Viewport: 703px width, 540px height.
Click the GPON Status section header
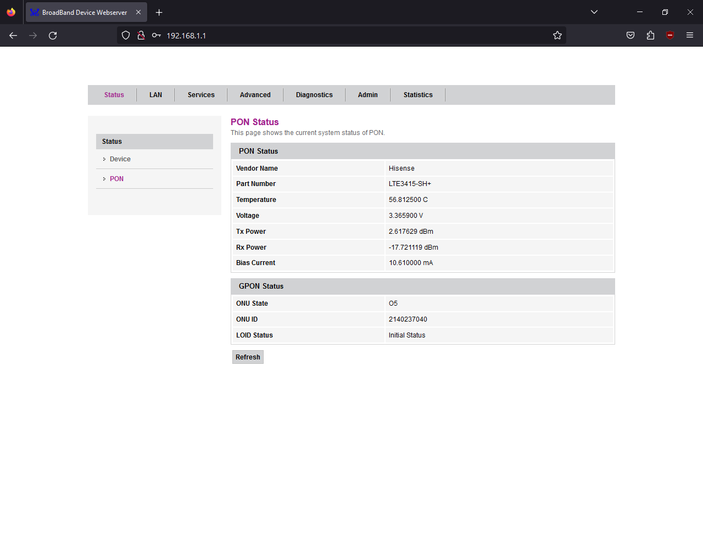[423, 286]
